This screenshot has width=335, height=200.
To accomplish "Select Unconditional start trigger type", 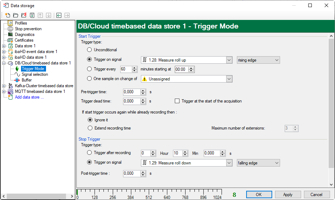I will [89, 50].
